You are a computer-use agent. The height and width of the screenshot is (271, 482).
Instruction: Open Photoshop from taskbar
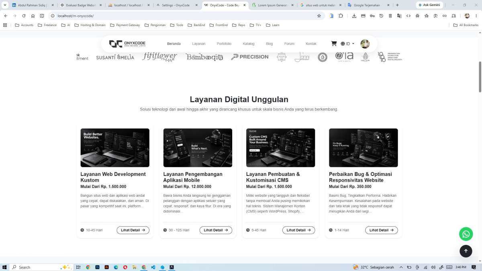(x=97, y=267)
